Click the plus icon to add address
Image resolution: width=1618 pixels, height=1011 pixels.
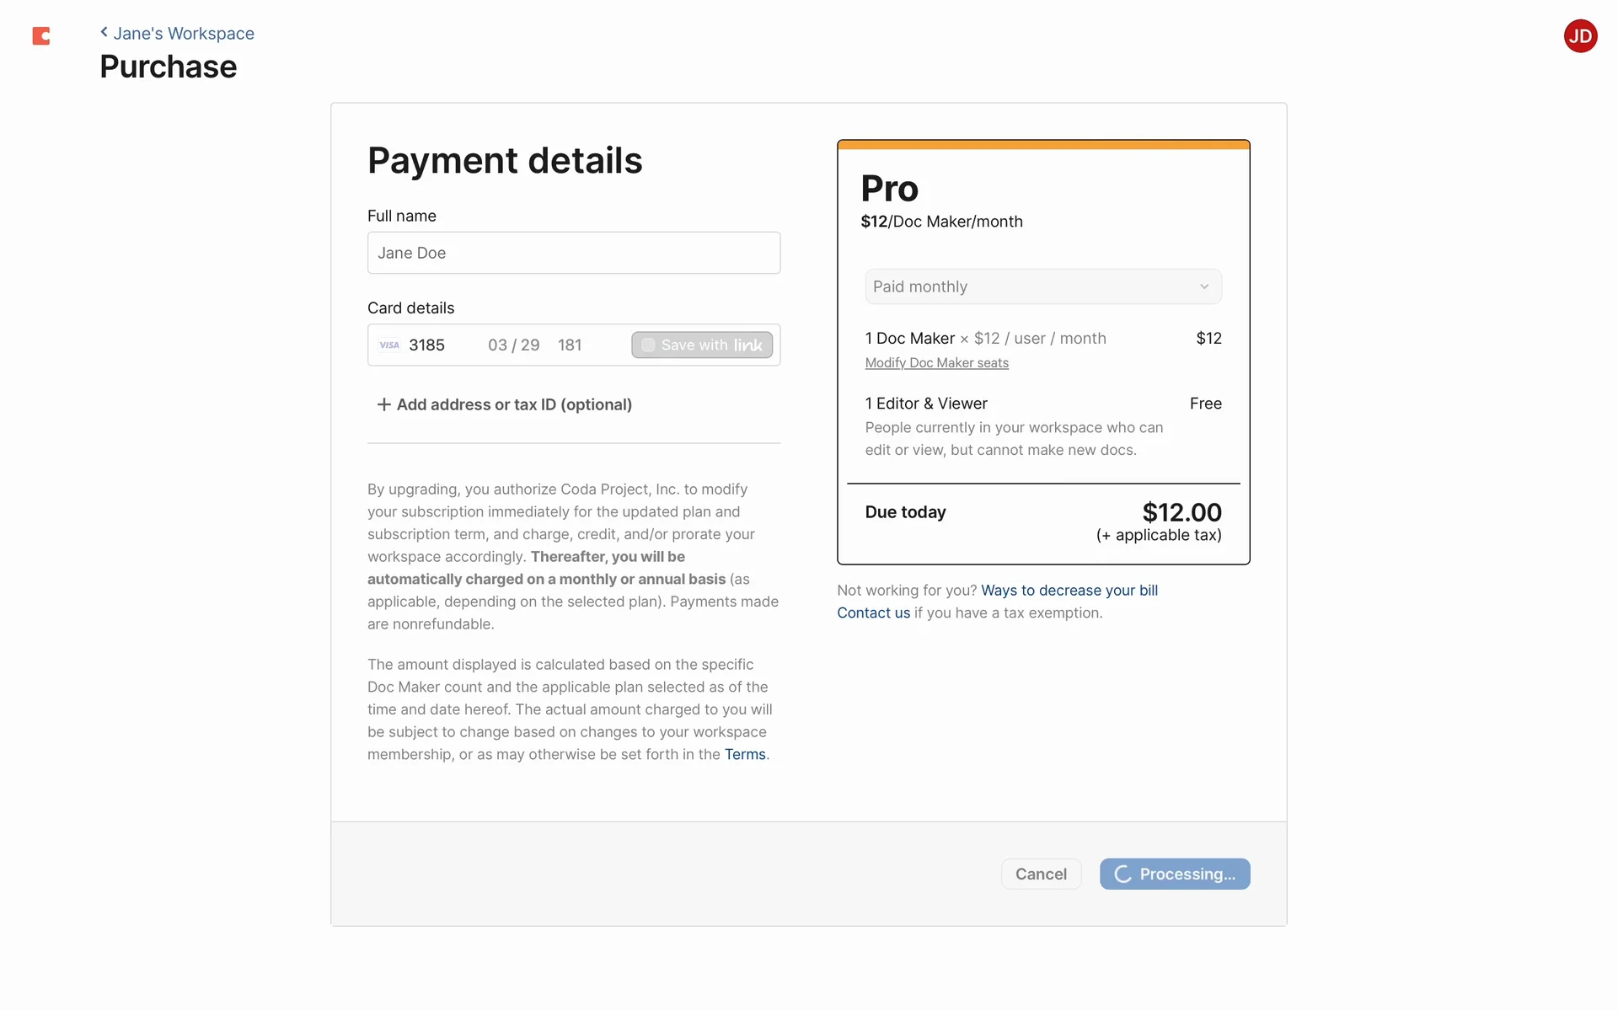[x=383, y=404]
